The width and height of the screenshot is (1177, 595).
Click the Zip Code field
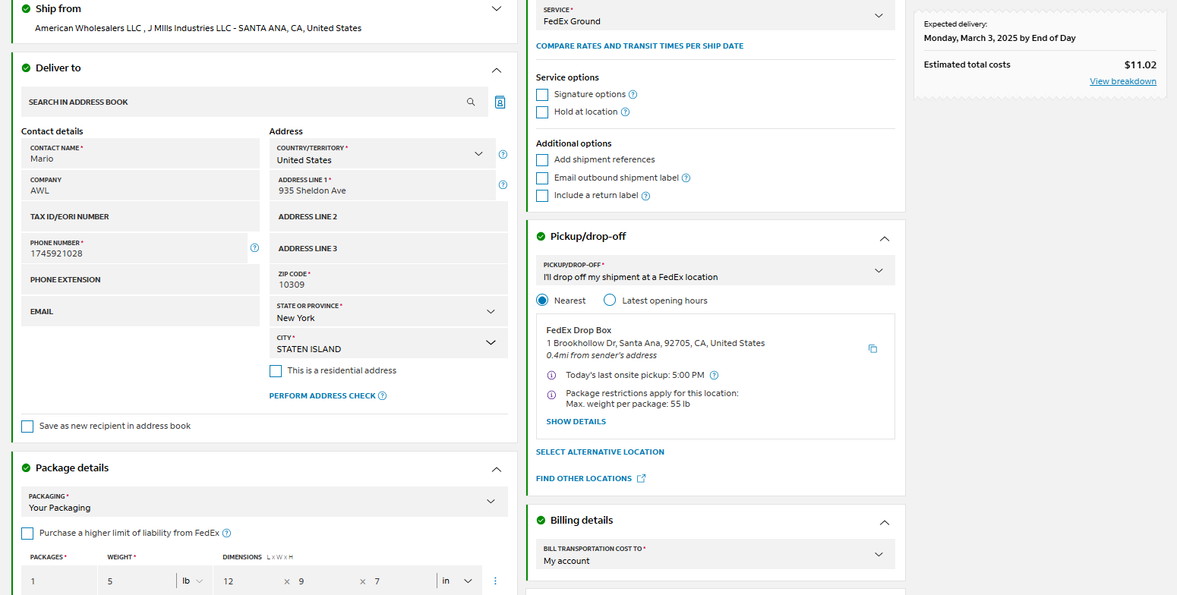pos(389,279)
